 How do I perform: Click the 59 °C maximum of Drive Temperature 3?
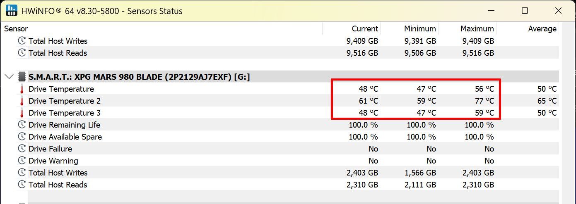point(484,113)
